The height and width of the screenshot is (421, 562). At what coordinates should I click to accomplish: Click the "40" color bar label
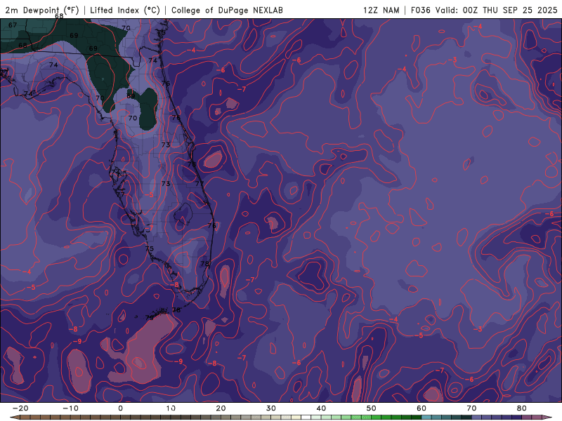pos(321,408)
